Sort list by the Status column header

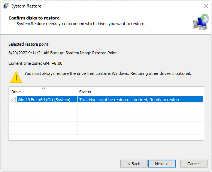[x=140, y=92]
